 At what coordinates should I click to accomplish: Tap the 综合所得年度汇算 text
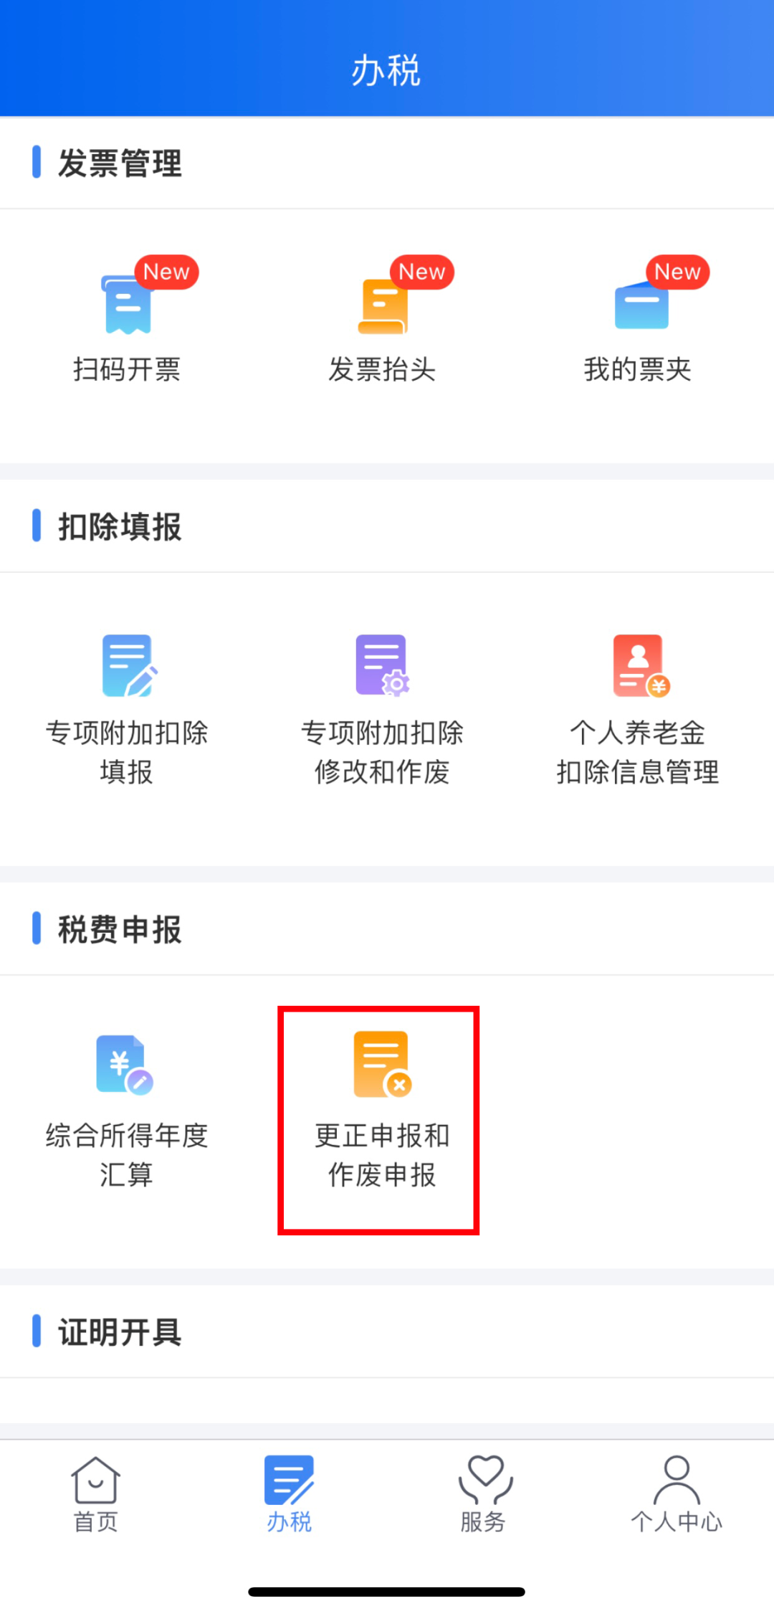[127, 1155]
